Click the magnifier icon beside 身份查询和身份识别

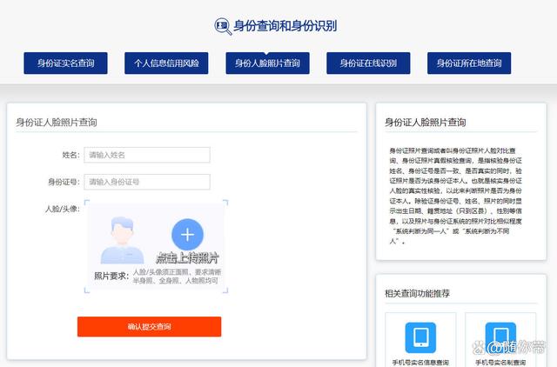[x=222, y=25]
